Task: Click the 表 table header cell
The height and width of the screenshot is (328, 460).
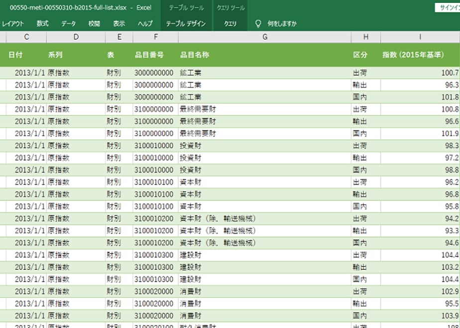Action: (119, 55)
